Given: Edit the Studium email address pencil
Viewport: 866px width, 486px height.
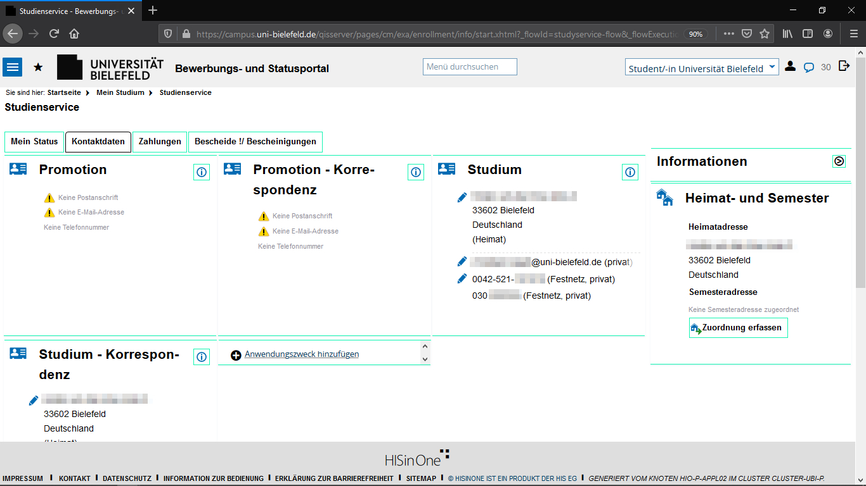Looking at the screenshot, I should (x=462, y=262).
